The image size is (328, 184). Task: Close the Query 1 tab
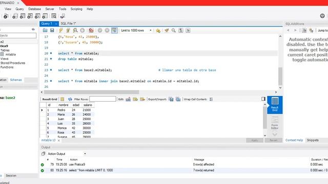(x=56, y=24)
